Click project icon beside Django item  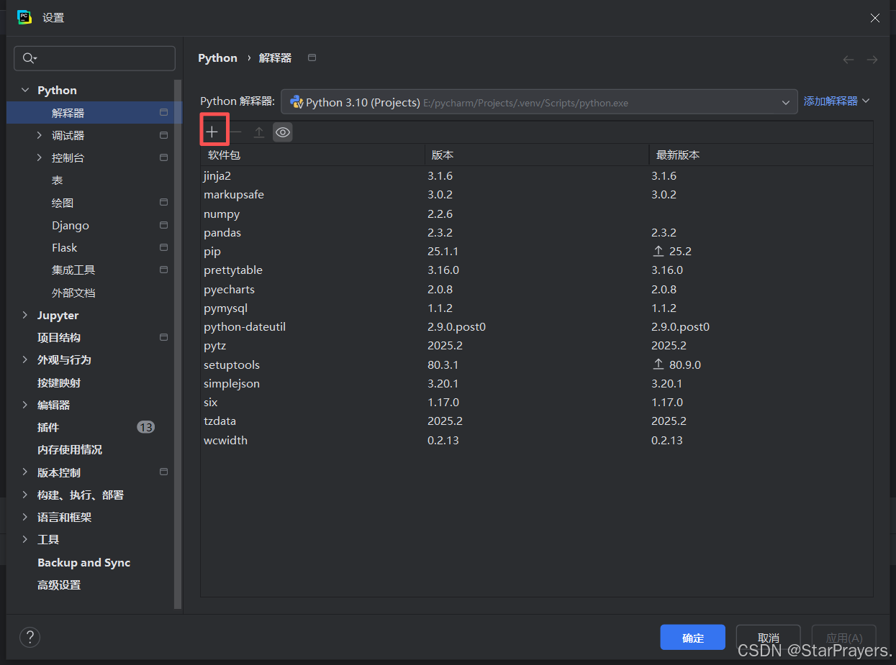click(x=163, y=225)
